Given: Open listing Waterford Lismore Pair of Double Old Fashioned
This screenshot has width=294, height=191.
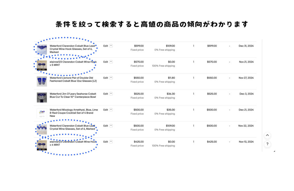Looking at the screenshot, I should tap(73, 79).
